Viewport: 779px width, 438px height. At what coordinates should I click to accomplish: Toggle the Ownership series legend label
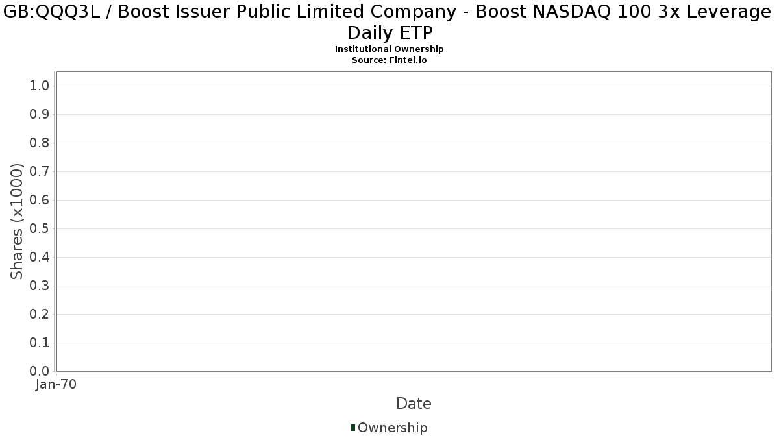click(x=392, y=428)
